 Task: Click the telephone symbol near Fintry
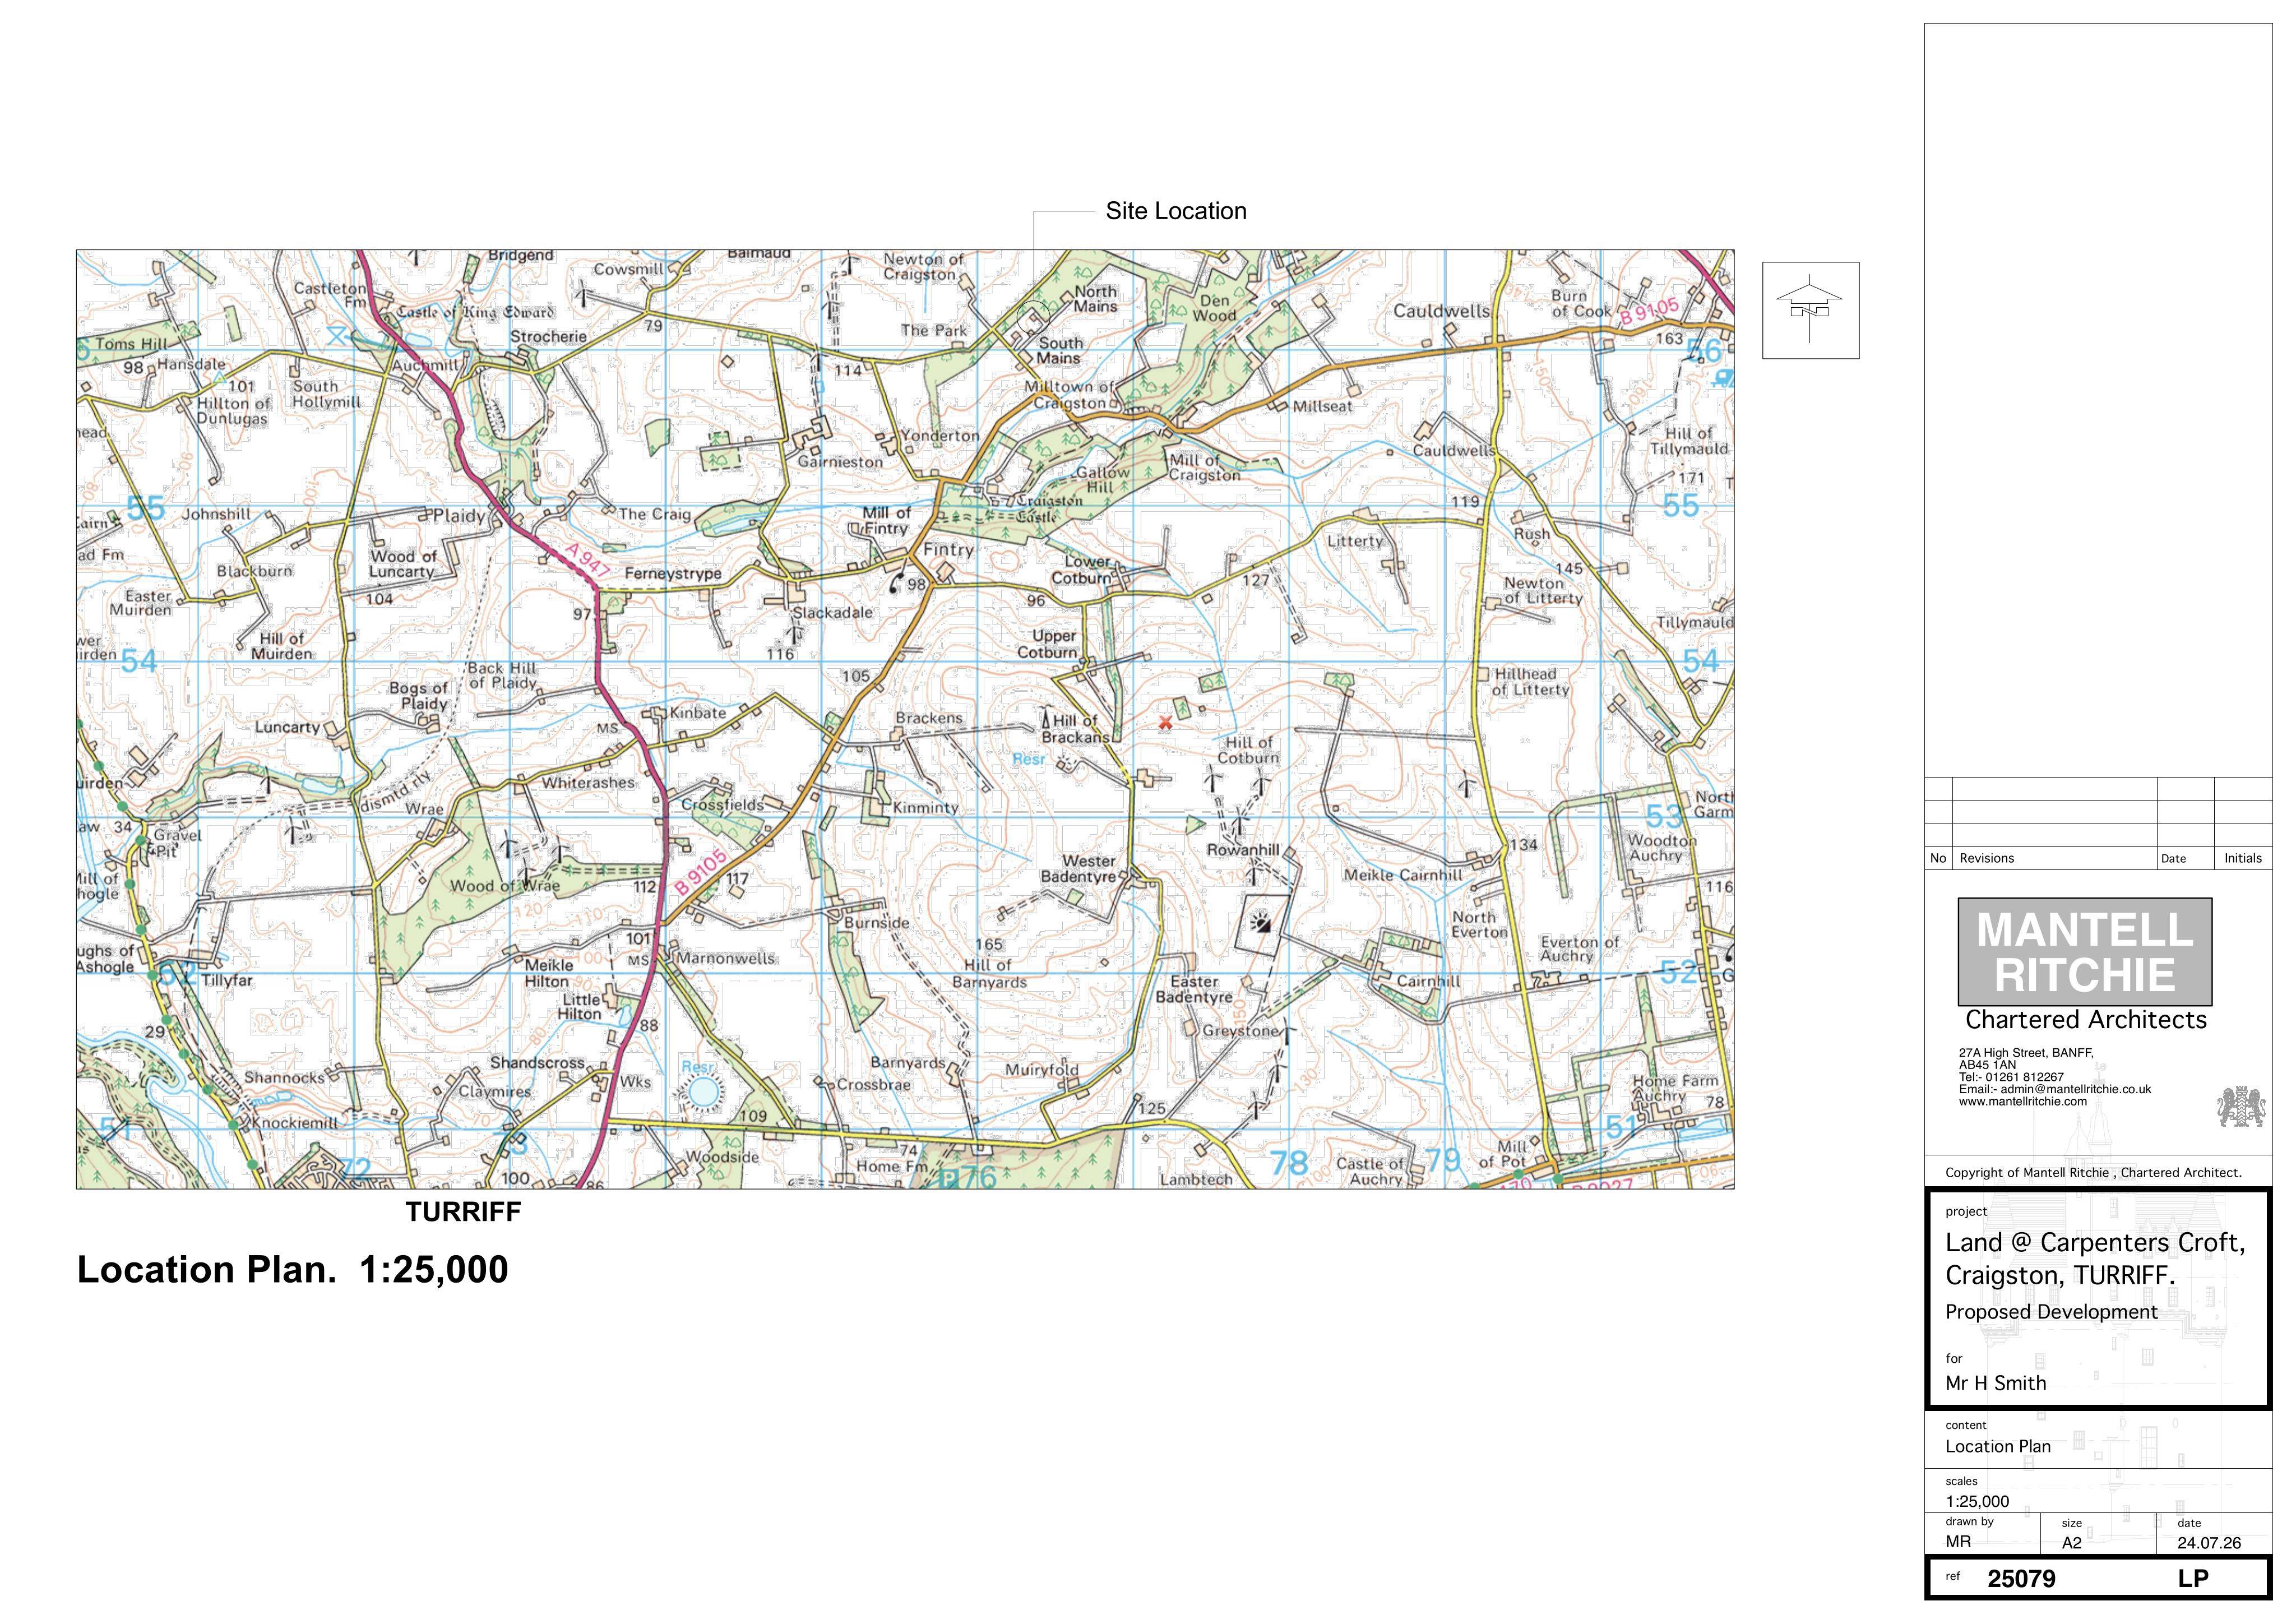tap(895, 582)
